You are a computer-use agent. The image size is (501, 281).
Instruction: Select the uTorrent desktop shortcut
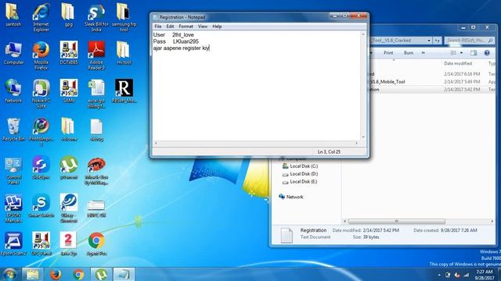pyautogui.click(x=69, y=168)
